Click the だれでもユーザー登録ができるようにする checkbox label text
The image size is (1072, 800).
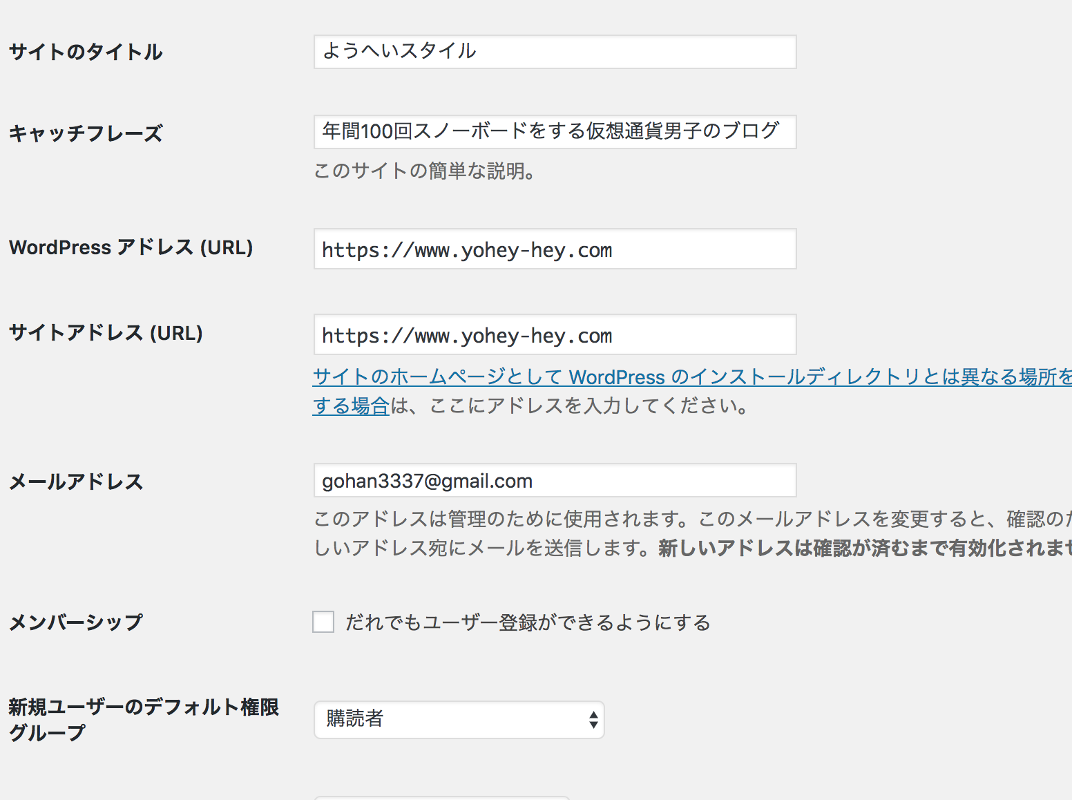(528, 622)
